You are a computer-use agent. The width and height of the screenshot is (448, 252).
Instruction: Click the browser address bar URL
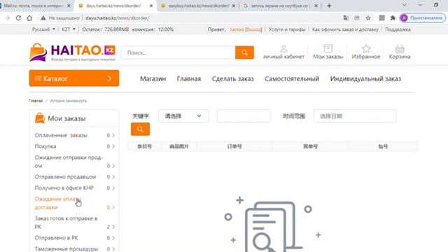point(118,18)
